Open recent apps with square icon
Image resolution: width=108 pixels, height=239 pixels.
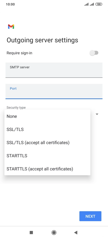point(31,232)
